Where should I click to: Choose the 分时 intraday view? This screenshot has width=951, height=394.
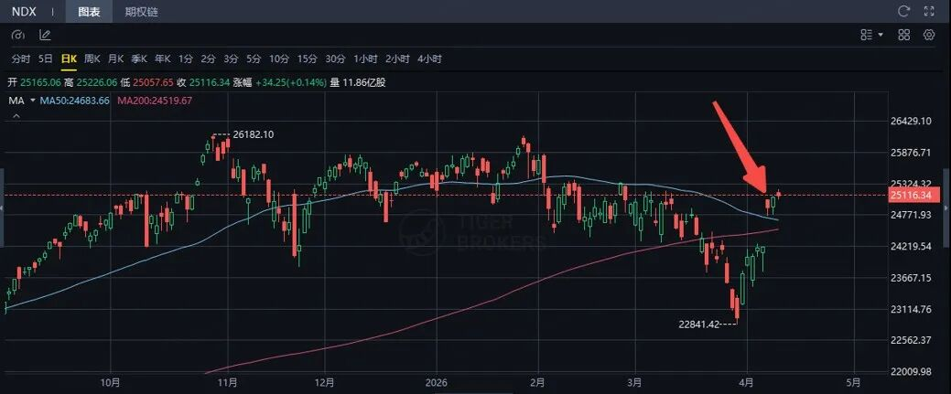tap(20, 59)
